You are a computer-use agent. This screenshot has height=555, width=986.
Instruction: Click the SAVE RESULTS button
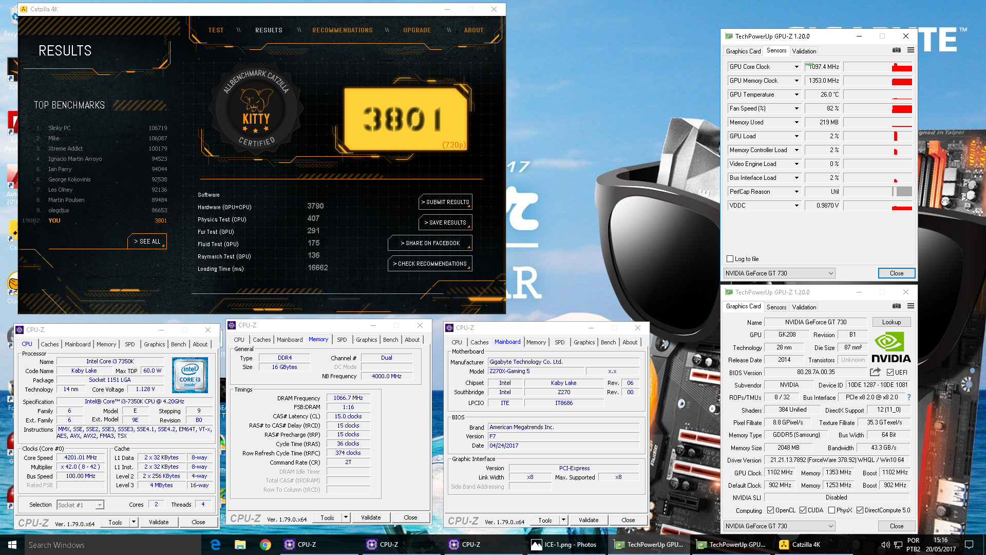445,223
